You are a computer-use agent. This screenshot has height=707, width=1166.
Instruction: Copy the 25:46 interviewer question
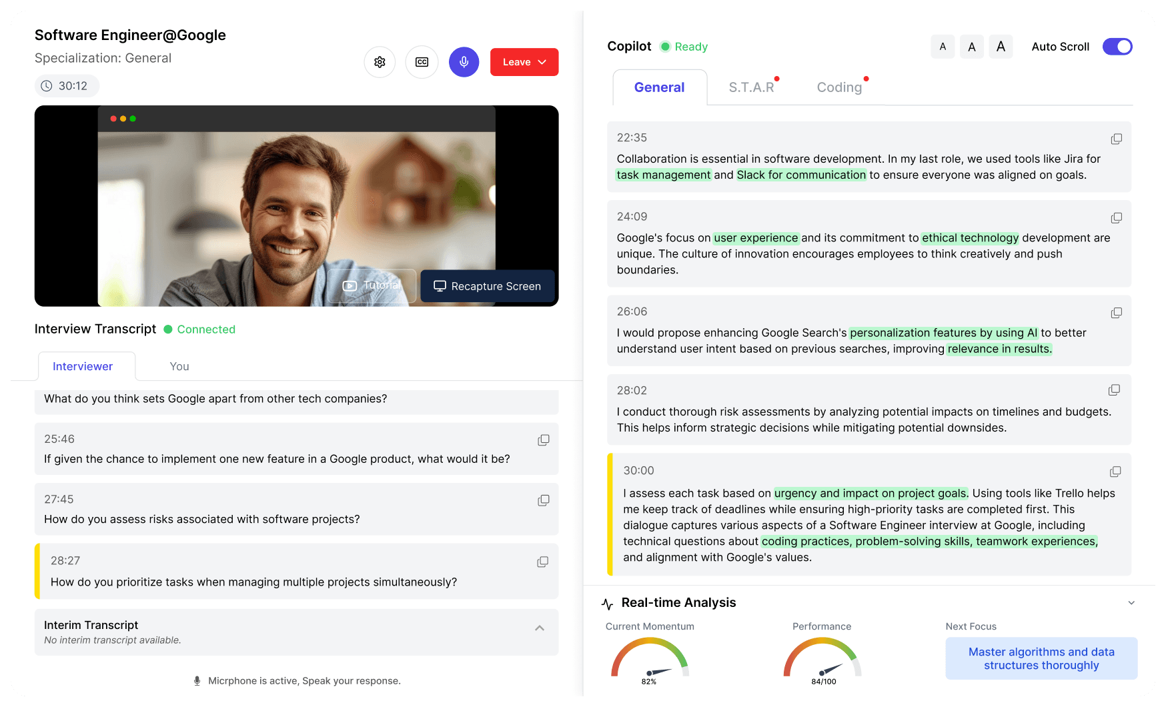tap(544, 440)
